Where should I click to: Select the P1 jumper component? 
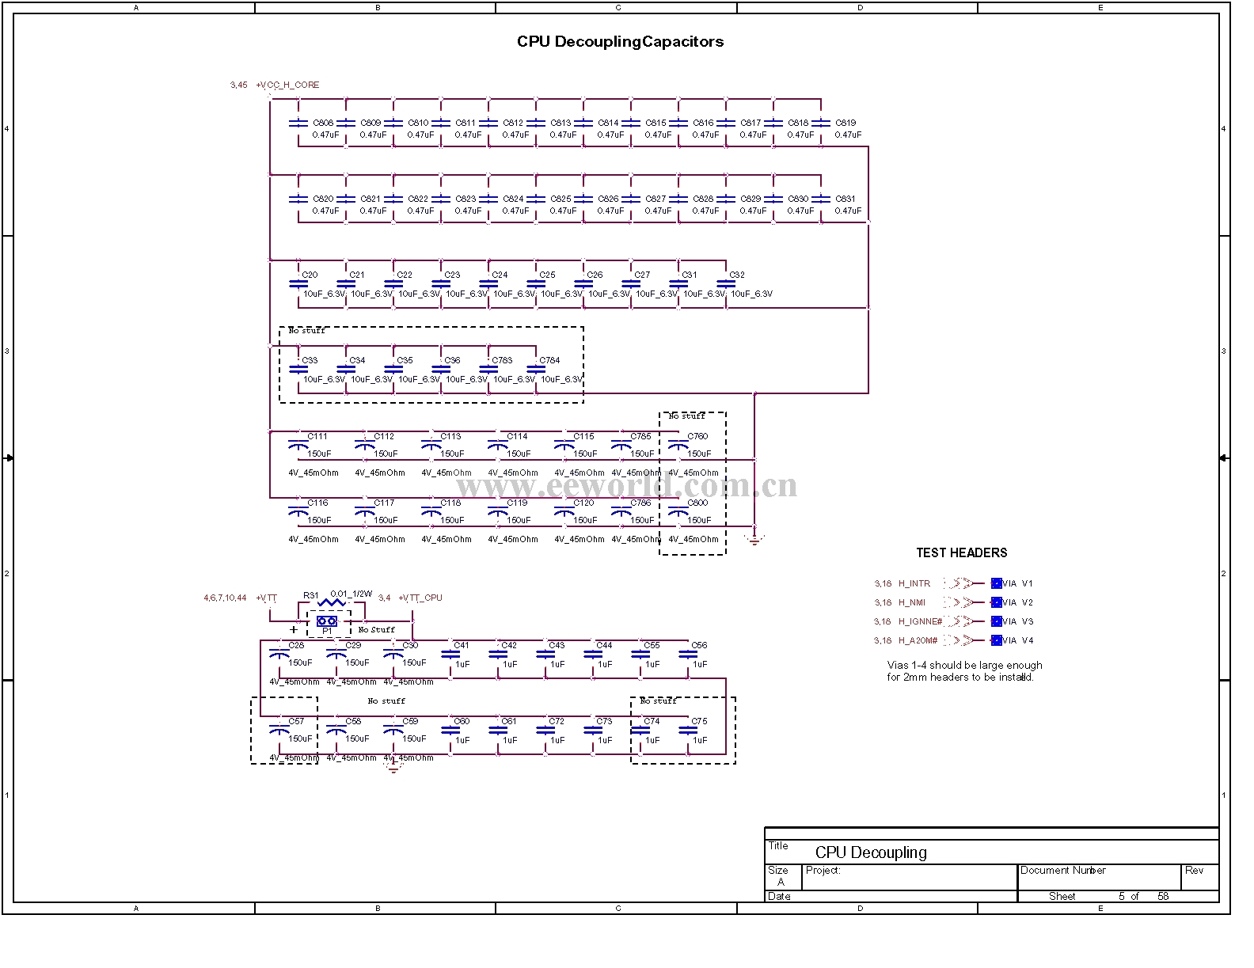[x=327, y=622]
